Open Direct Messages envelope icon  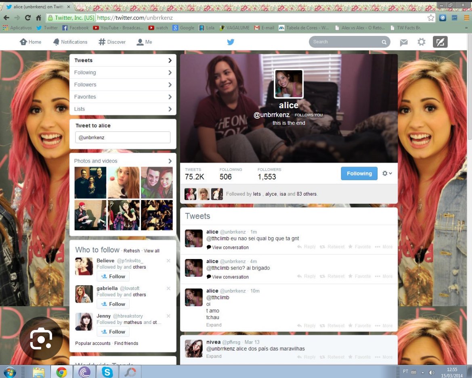coord(403,42)
